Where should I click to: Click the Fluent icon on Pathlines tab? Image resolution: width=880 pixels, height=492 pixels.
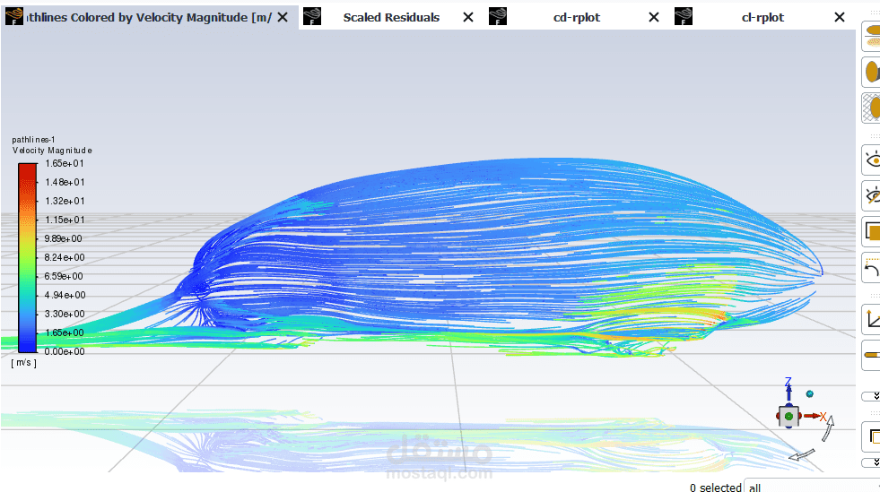pos(14,17)
